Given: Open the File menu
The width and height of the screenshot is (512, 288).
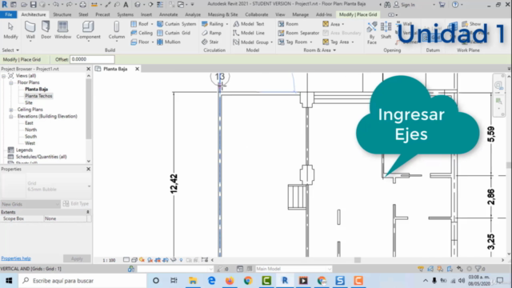Looking at the screenshot, I should click(x=9, y=14).
